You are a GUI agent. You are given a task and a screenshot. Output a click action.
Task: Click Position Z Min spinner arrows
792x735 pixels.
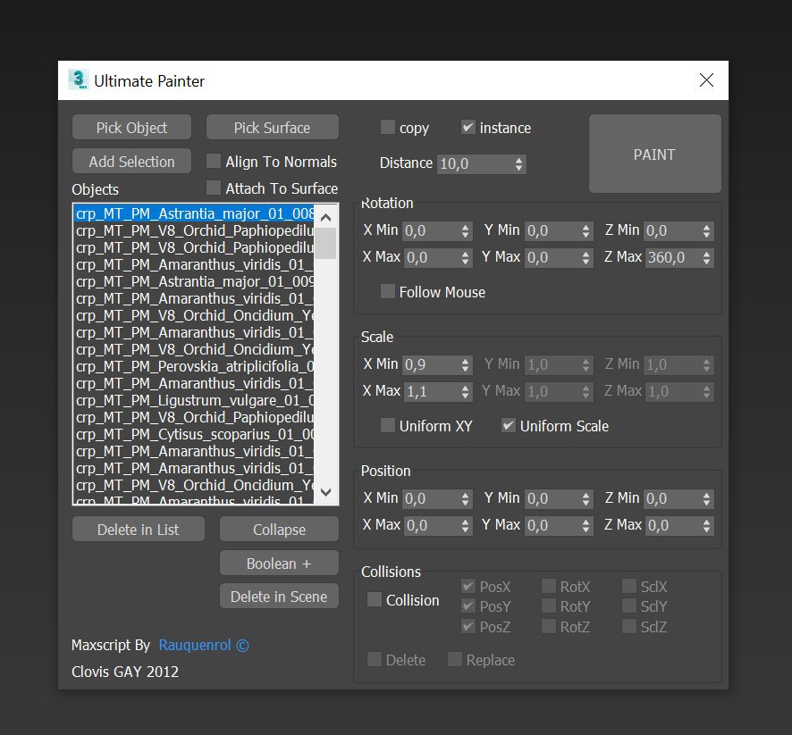click(x=707, y=499)
